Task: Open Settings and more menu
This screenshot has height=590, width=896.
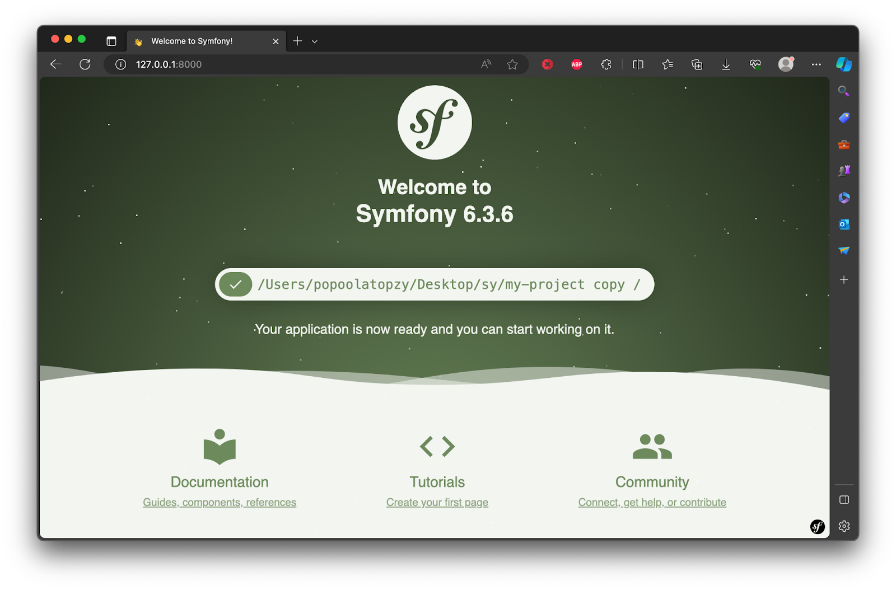Action: tap(816, 64)
